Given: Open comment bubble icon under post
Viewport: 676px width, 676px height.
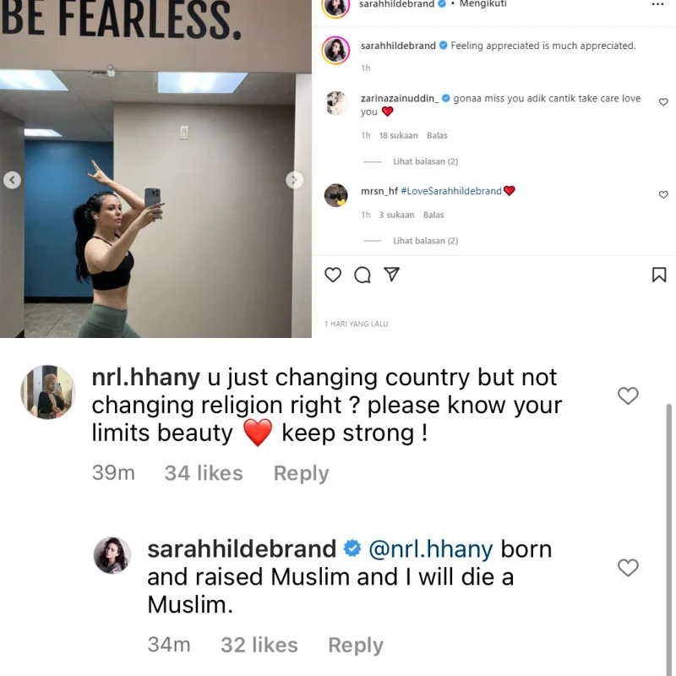Looking at the screenshot, I should (363, 275).
